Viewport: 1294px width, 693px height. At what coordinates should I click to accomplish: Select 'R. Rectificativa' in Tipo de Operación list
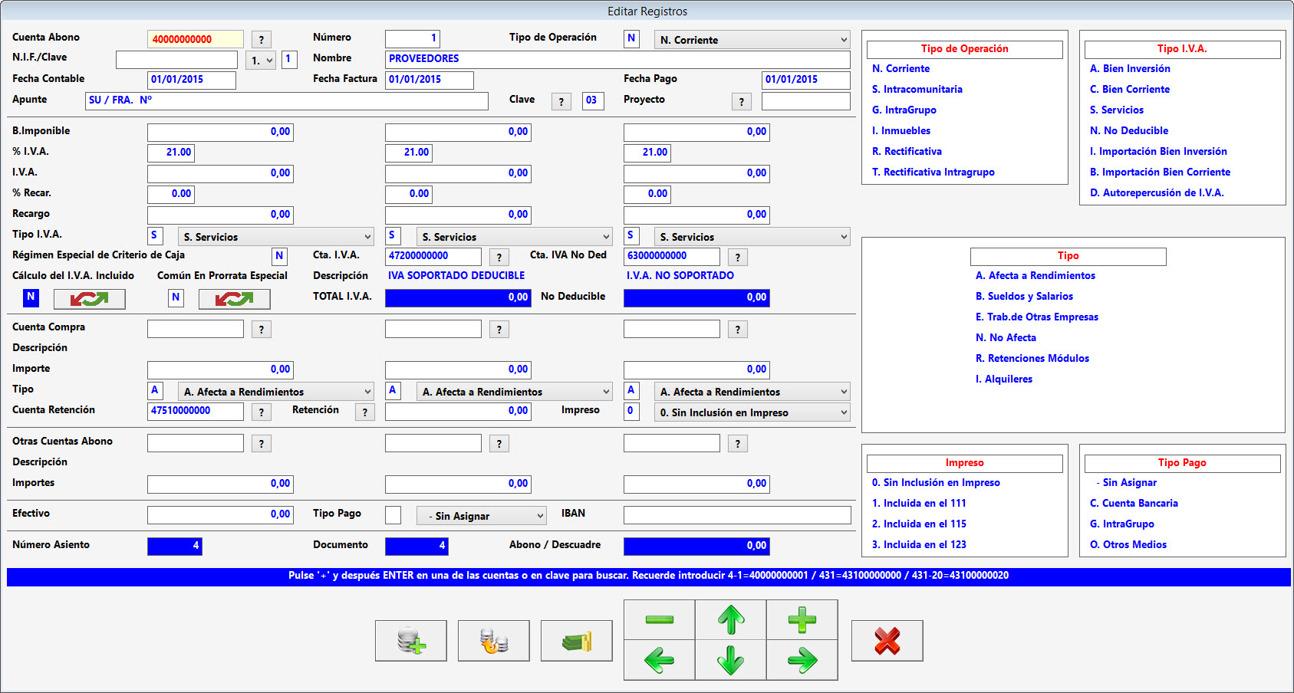(x=907, y=151)
